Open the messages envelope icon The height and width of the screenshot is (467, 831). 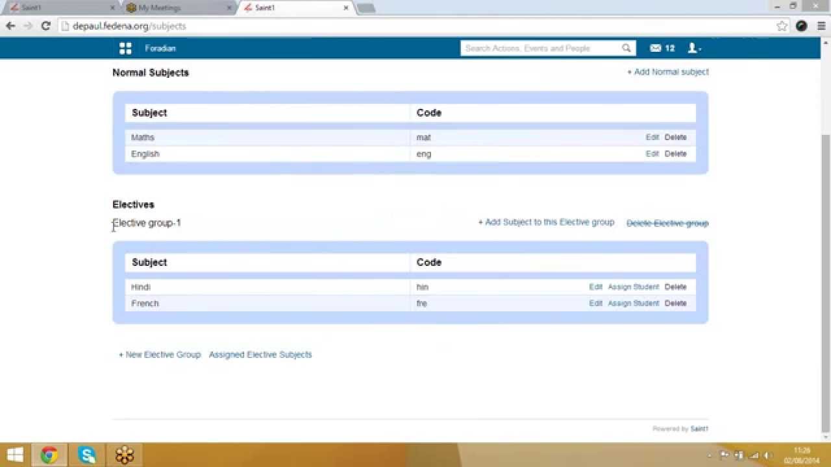[x=655, y=48]
